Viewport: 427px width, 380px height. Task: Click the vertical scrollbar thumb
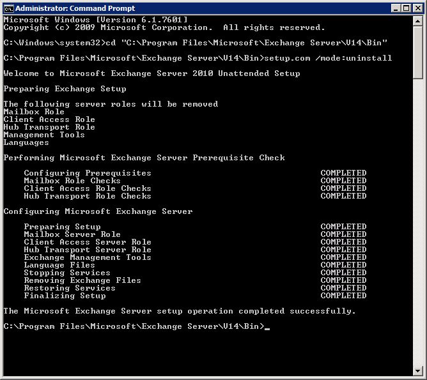(x=418, y=52)
